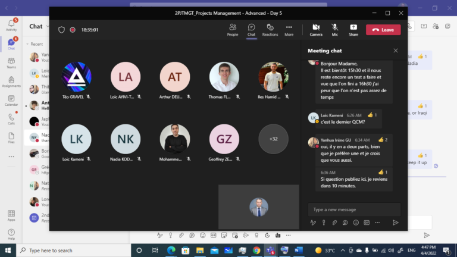
Task: Open Format options in meeting chat
Action: coord(313,222)
